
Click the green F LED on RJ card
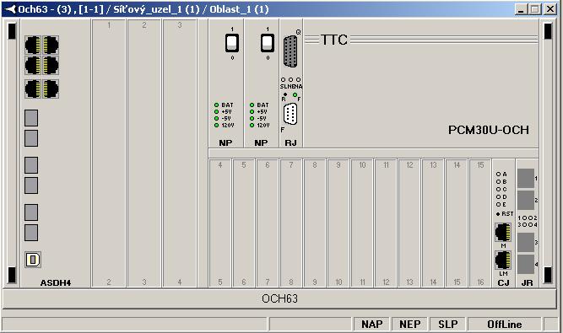[295, 94]
